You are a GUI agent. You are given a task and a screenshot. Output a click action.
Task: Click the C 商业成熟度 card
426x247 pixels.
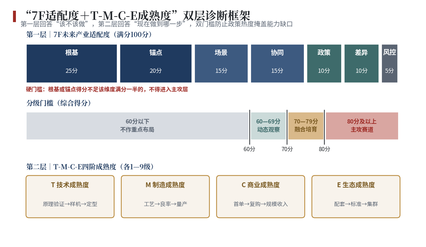click(x=261, y=197)
